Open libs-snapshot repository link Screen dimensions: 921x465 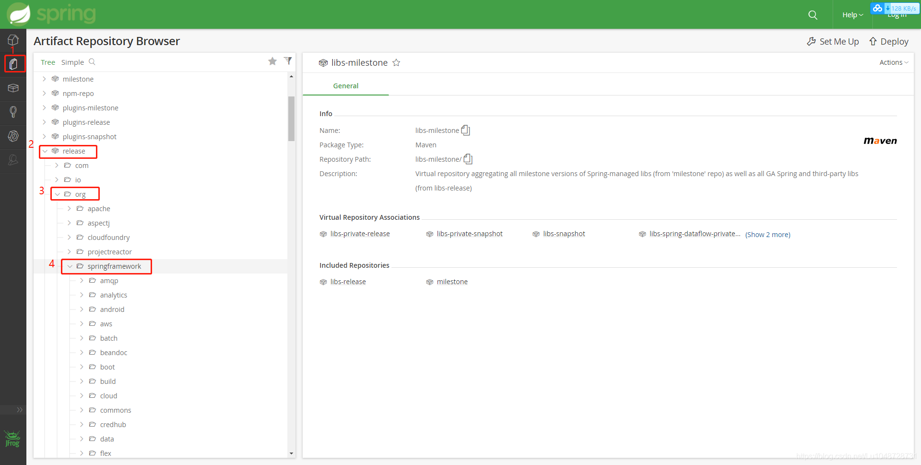point(564,234)
